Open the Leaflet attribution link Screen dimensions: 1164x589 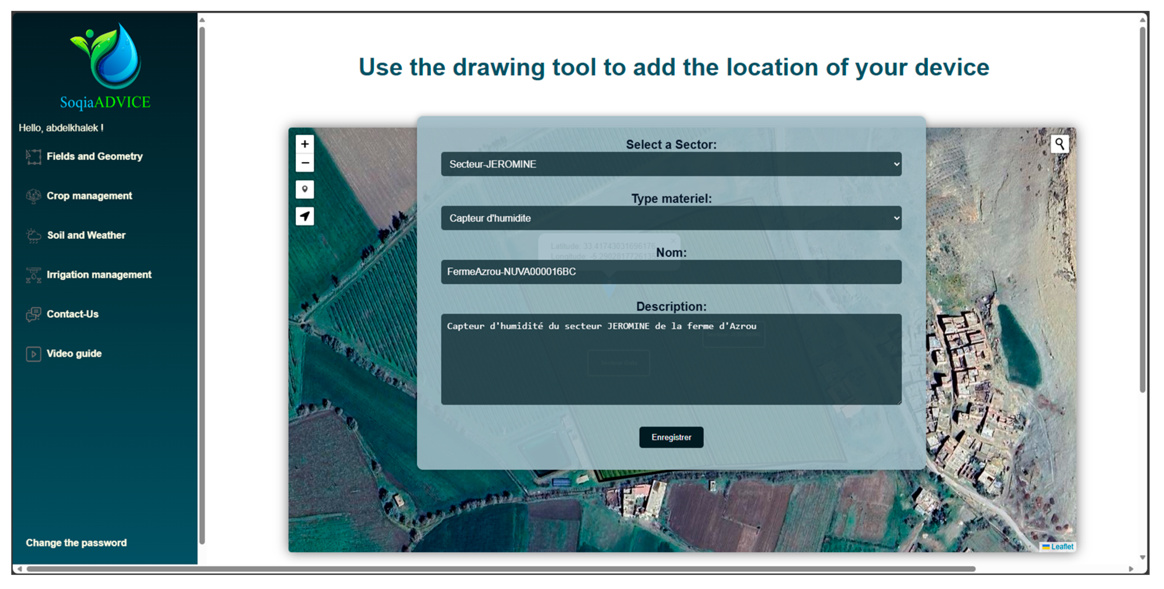coord(1061,547)
